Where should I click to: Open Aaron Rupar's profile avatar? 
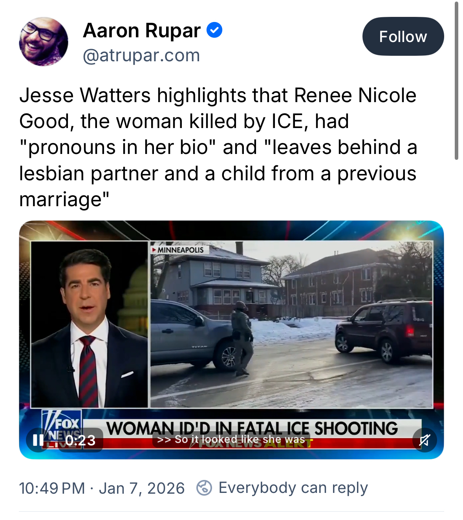coord(44,42)
